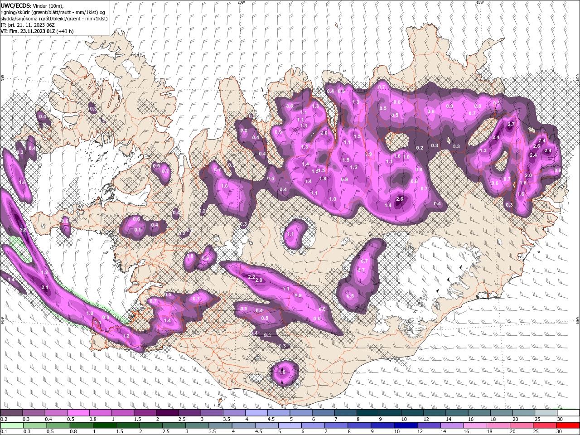Click the 2.2 value on the central-south band

(x=252, y=277)
